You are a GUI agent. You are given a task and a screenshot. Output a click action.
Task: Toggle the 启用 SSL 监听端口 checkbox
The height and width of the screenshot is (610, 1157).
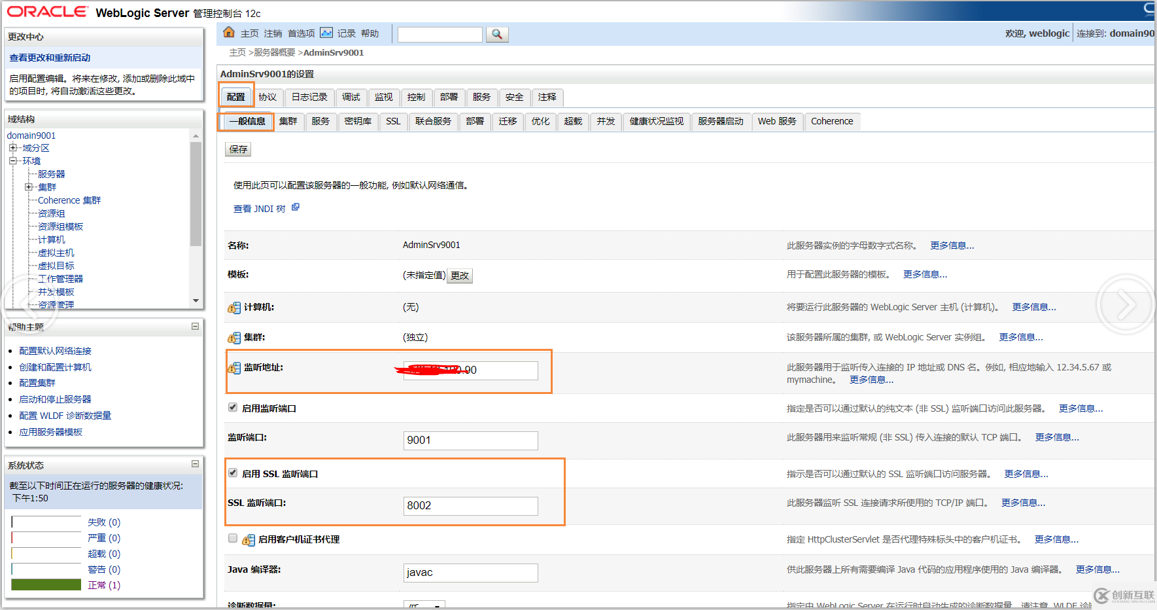[233, 473]
